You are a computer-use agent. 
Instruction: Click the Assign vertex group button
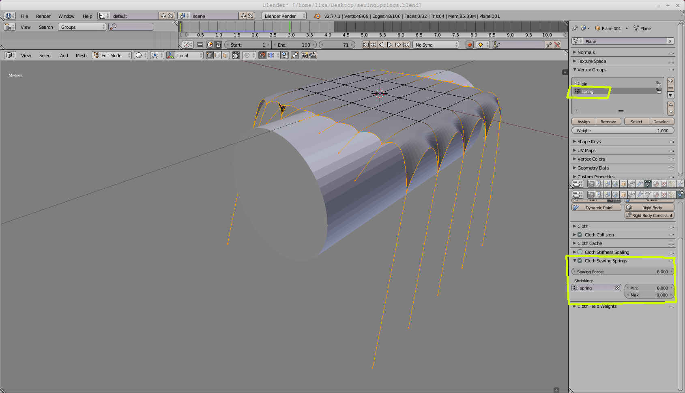(x=584, y=122)
